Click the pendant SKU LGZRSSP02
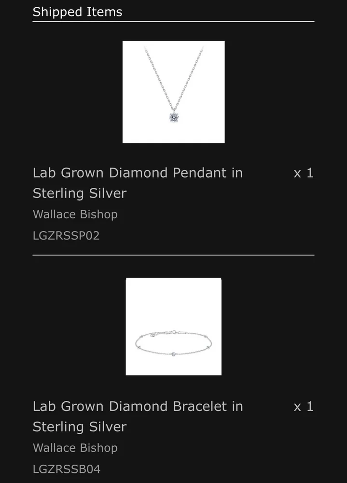347x483 pixels. tap(66, 236)
